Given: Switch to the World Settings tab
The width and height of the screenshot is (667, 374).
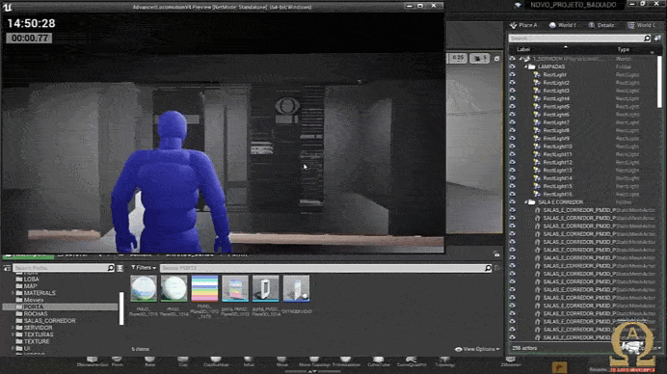Looking at the screenshot, I should tap(562, 25).
